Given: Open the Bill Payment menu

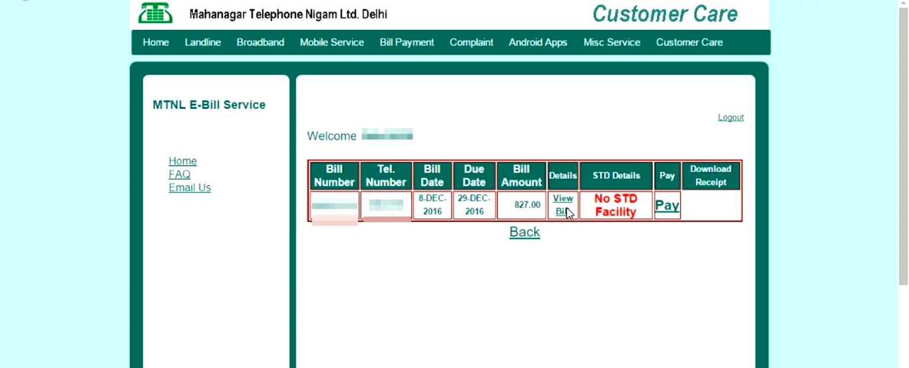Looking at the screenshot, I should click(x=407, y=43).
